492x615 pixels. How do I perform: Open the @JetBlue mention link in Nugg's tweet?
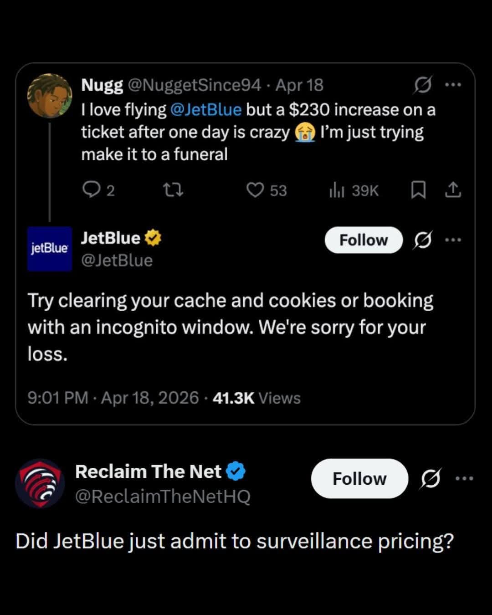(x=206, y=109)
